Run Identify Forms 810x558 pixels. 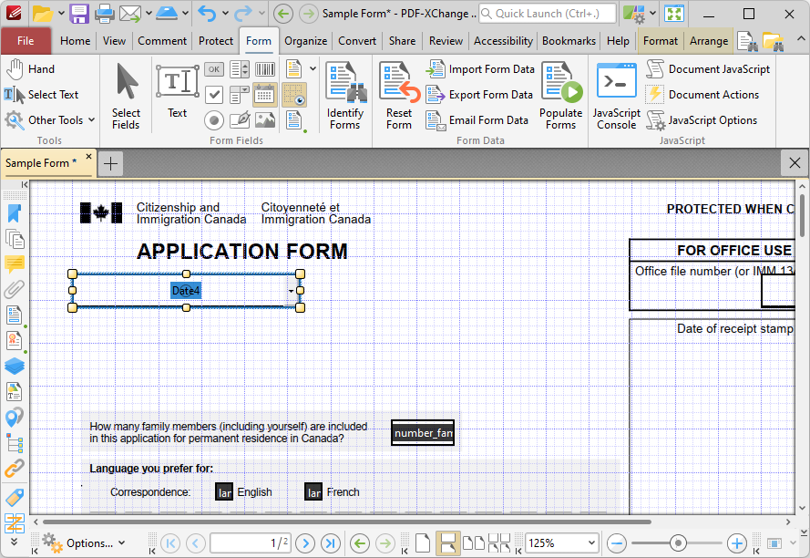pos(345,96)
